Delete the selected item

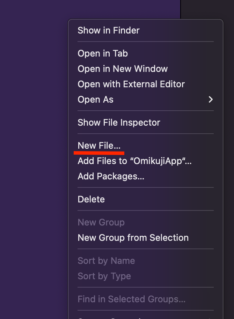91,199
